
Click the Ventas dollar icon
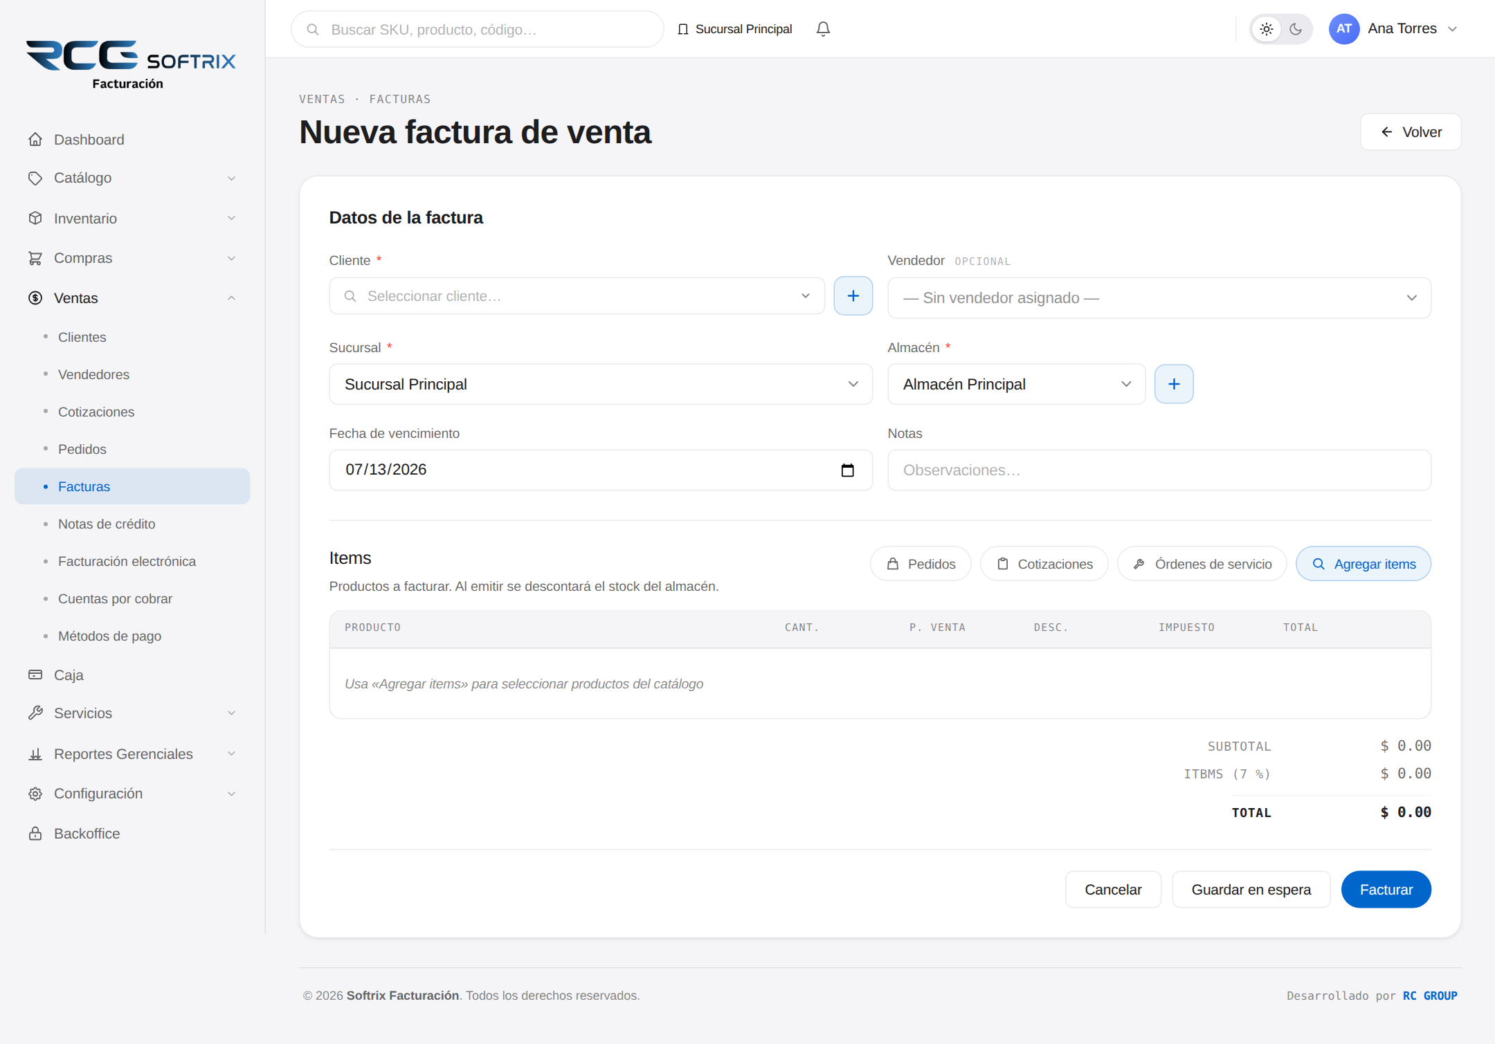click(x=35, y=298)
